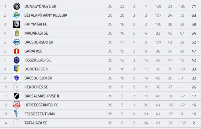This screenshot has width=201, height=129.
Task: Select the Bácsalmási PVSE II. black shield
Action: point(17,96)
